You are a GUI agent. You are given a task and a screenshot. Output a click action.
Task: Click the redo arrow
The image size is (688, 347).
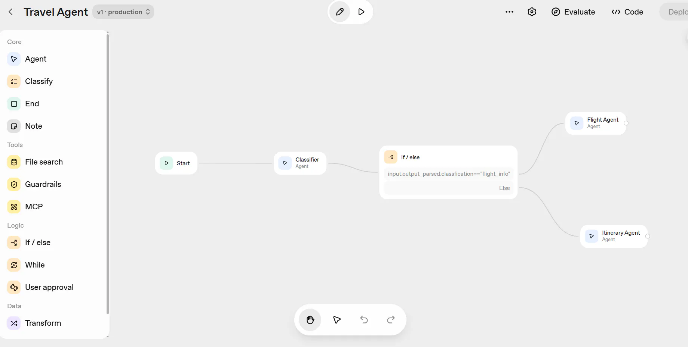click(391, 320)
